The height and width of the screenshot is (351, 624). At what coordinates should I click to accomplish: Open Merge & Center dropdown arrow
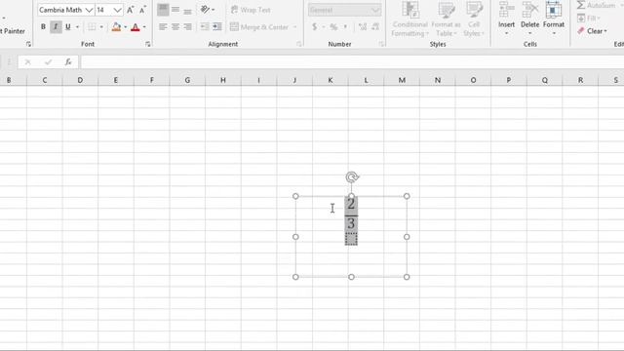[x=294, y=27]
